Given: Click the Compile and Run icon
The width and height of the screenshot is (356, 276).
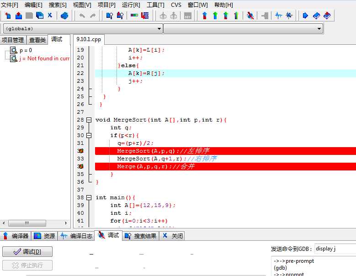Looking at the screenshot, I should click(x=226, y=16).
